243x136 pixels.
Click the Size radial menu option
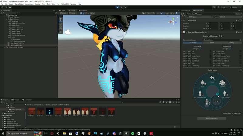pos(203,84)
